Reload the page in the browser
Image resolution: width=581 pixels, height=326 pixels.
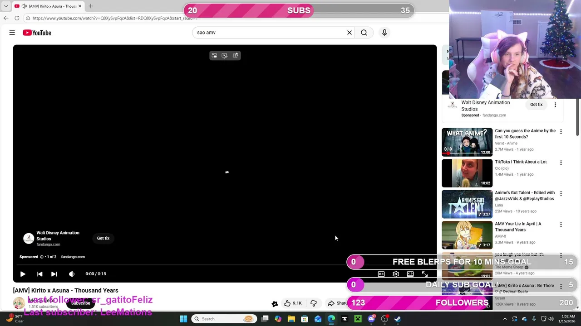tap(17, 18)
